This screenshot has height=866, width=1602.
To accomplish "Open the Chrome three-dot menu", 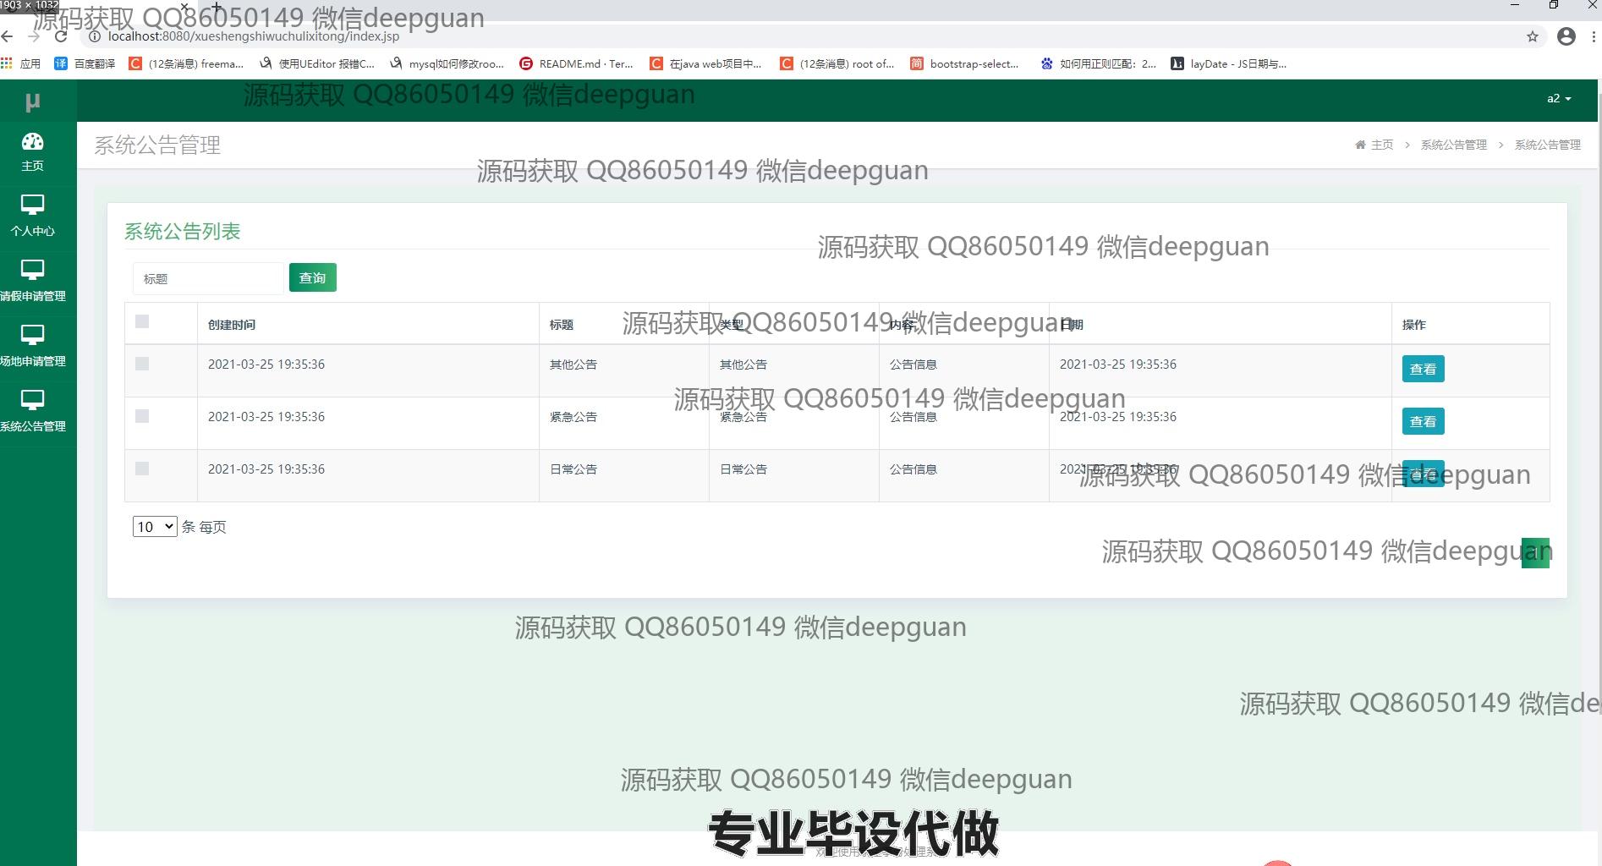I will click(1594, 36).
